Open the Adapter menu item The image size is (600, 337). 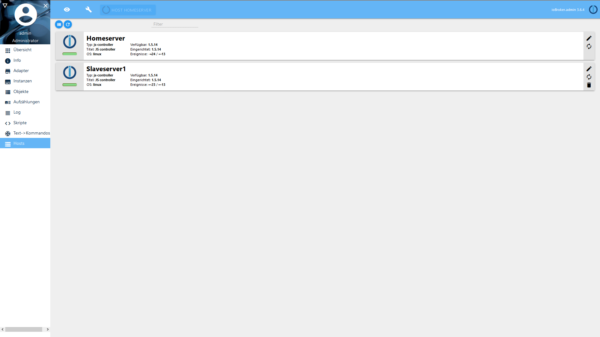(21, 71)
